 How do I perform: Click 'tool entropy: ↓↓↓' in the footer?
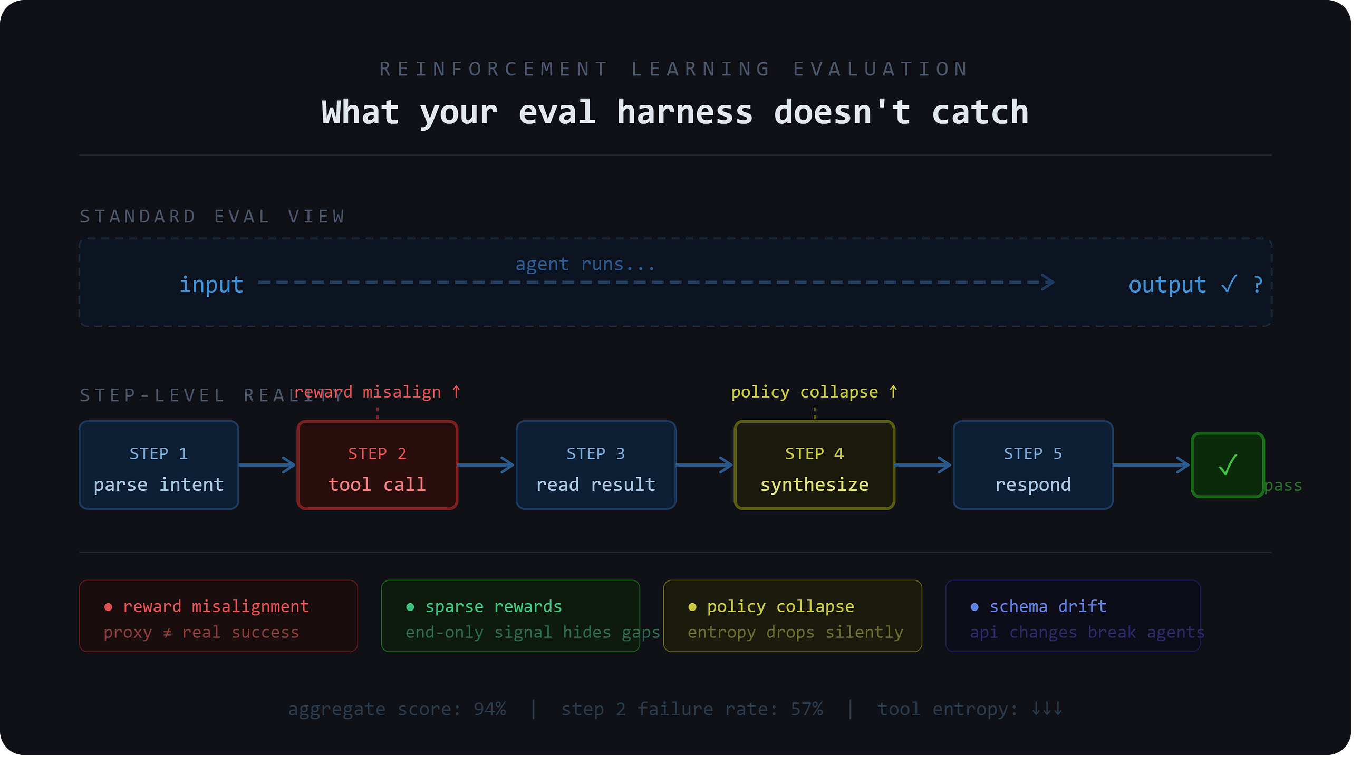970,709
